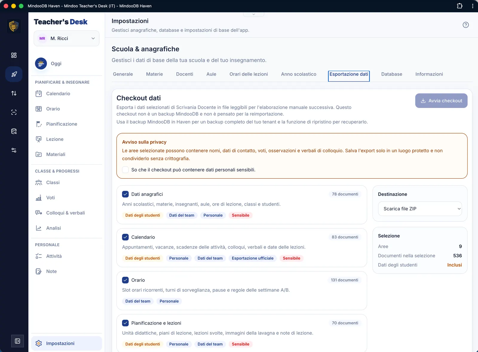Image resolution: width=478 pixels, height=352 pixels.
Task: Click the Calendario calendar icon
Action: [x=39, y=94]
